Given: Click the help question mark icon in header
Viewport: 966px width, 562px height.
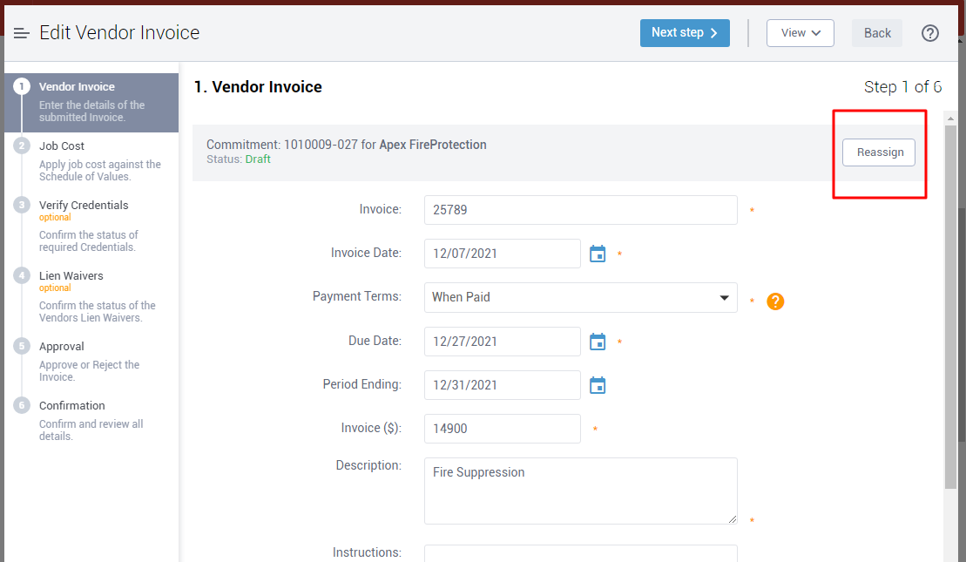Looking at the screenshot, I should (x=930, y=33).
